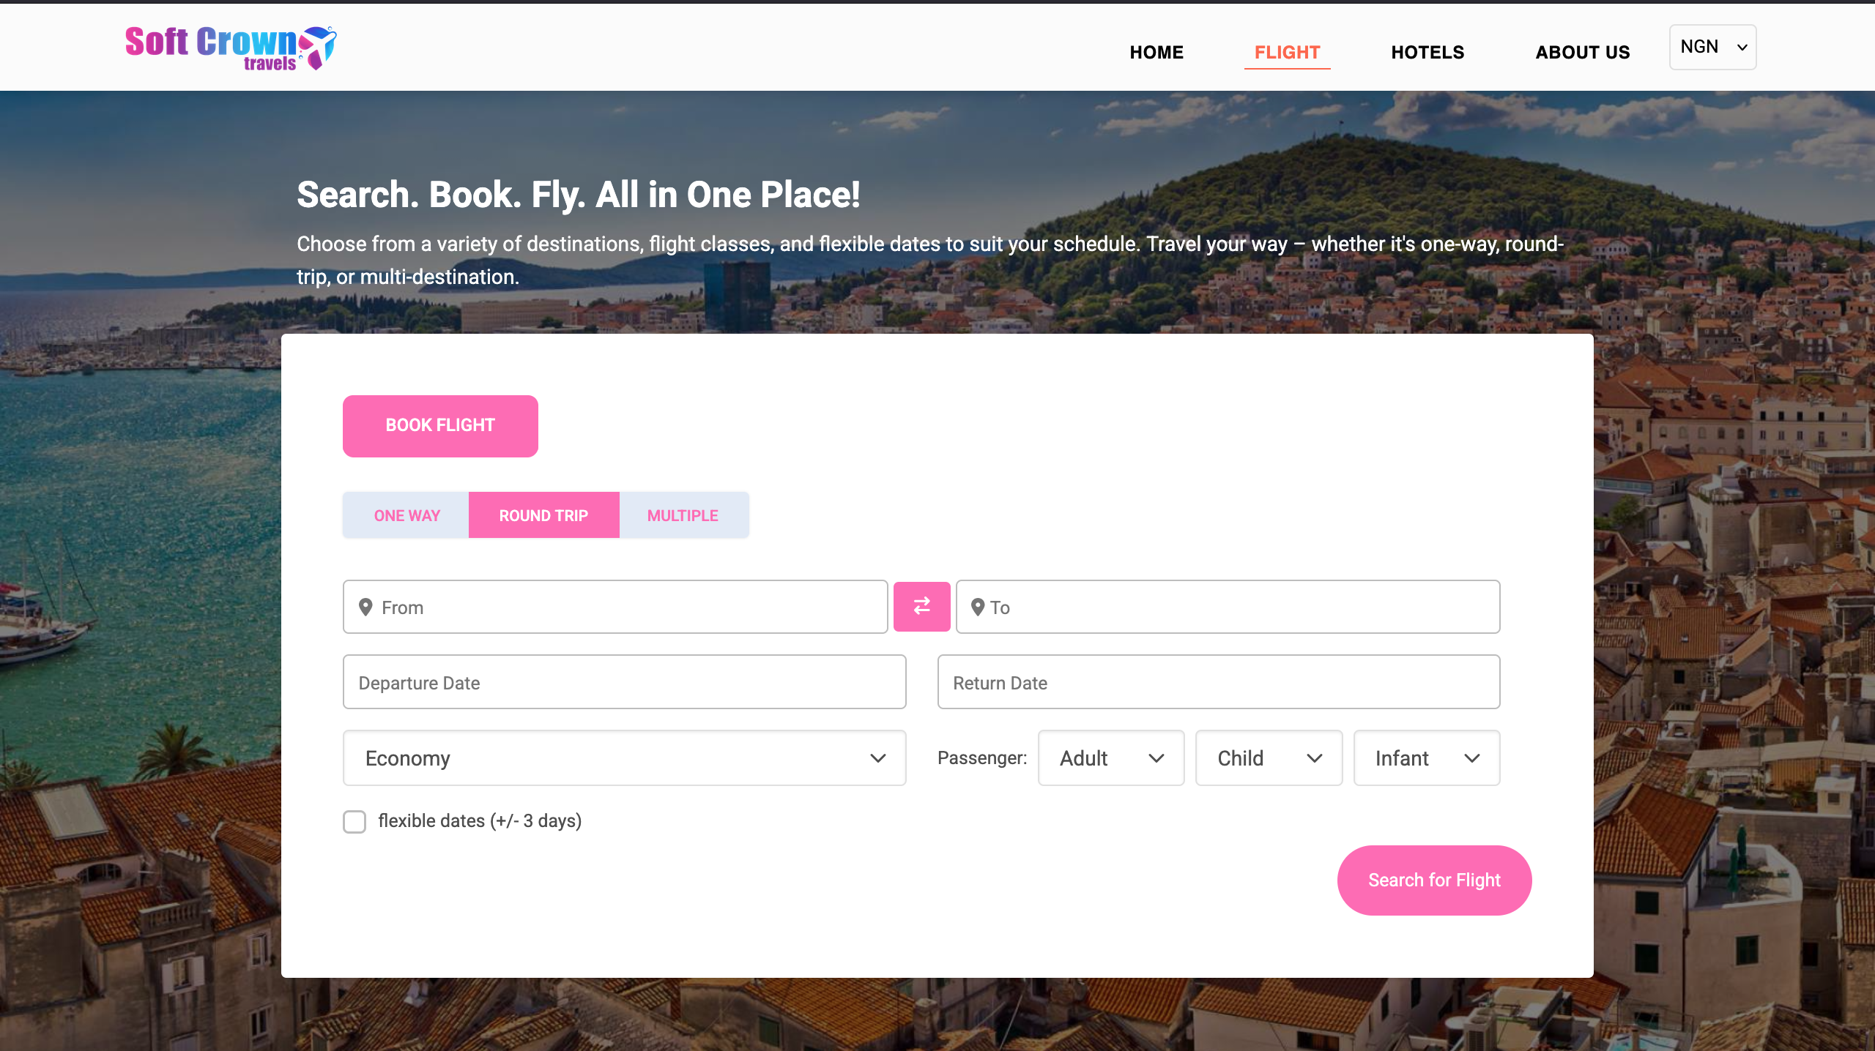The image size is (1875, 1051).
Task: Click into the Return Date field
Action: 1218,682
